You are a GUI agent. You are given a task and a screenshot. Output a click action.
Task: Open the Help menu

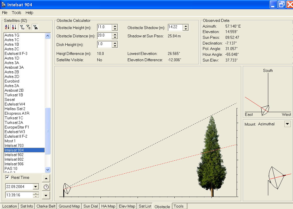(x=29, y=13)
